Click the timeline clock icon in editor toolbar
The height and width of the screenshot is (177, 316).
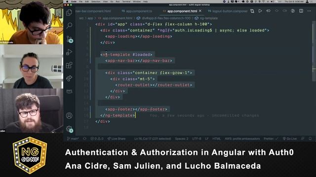(293, 11)
